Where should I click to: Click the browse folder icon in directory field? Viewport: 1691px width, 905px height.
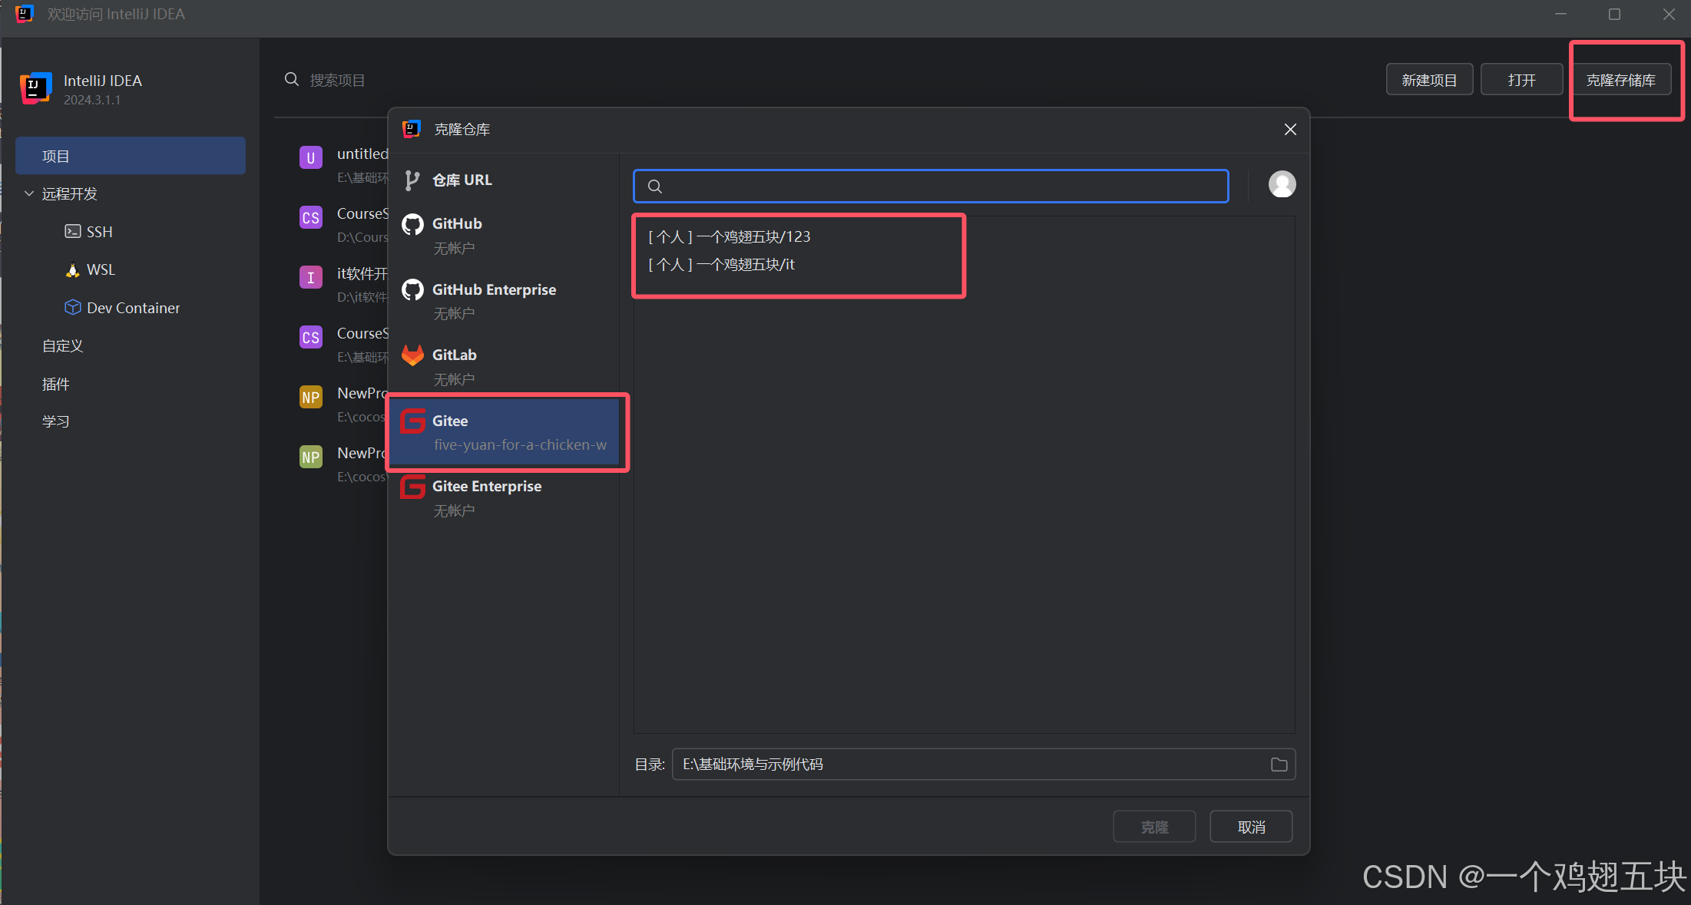coord(1279,765)
